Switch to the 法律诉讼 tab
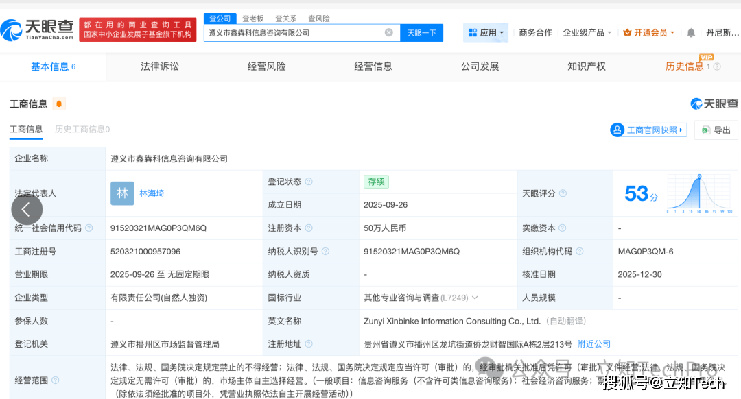 click(x=160, y=66)
